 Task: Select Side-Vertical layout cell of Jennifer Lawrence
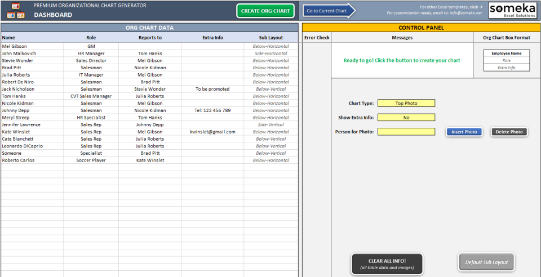[271, 125]
